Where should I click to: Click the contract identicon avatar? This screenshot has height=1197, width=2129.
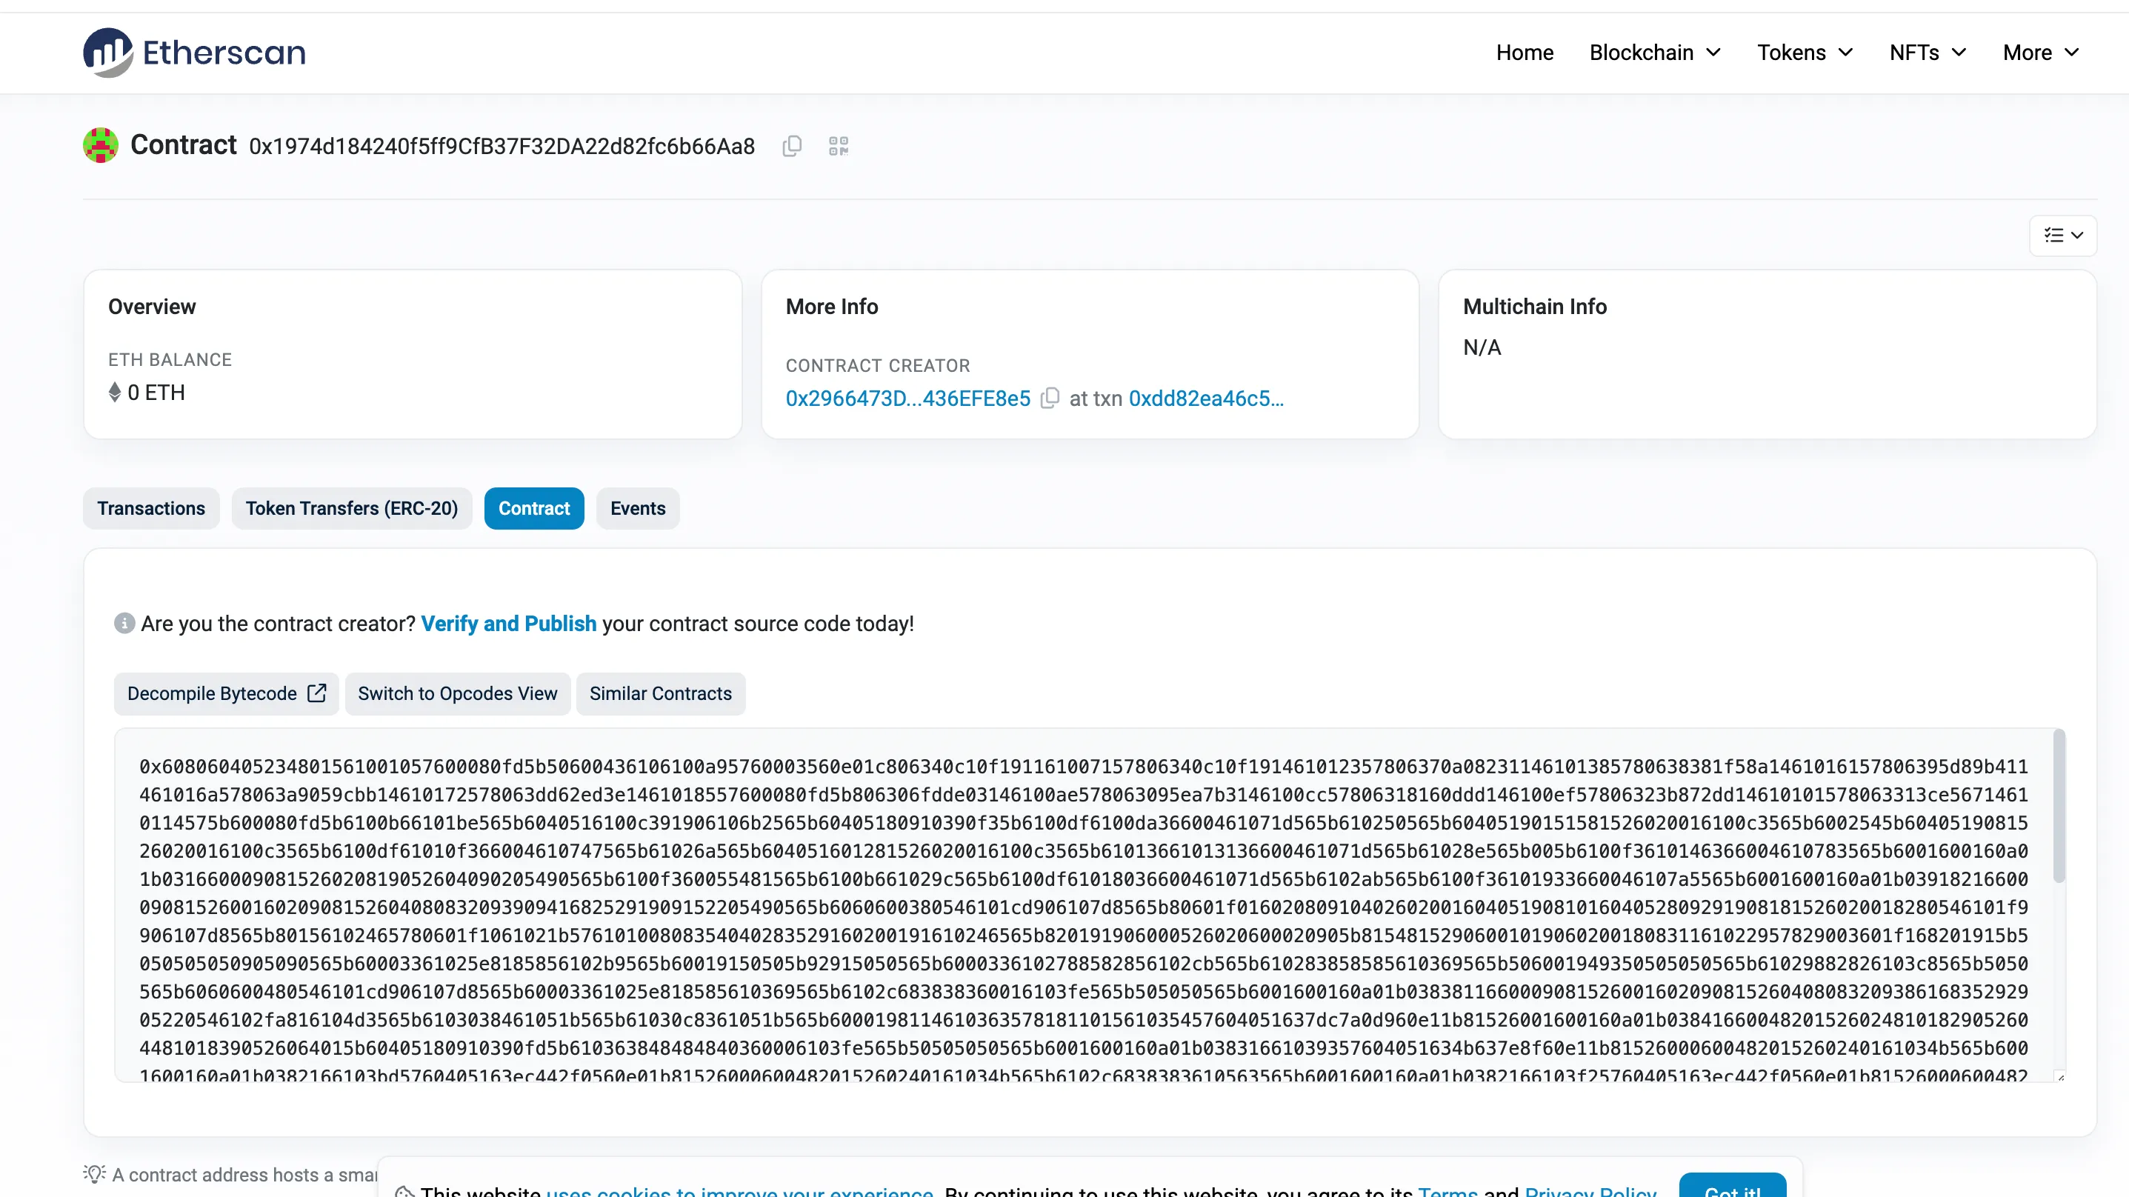[x=101, y=145]
